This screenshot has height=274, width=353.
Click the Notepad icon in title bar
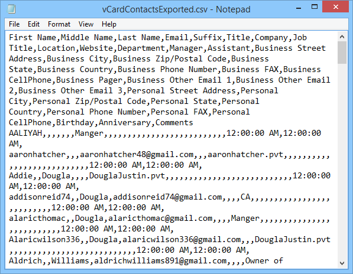(11, 9)
